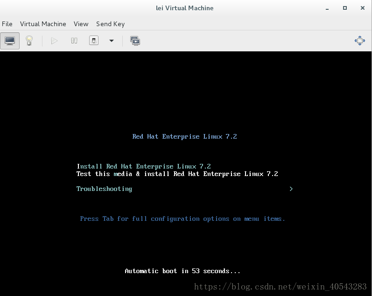Close the lei Virtual Machine window
The height and width of the screenshot is (296, 372).
(x=363, y=8)
